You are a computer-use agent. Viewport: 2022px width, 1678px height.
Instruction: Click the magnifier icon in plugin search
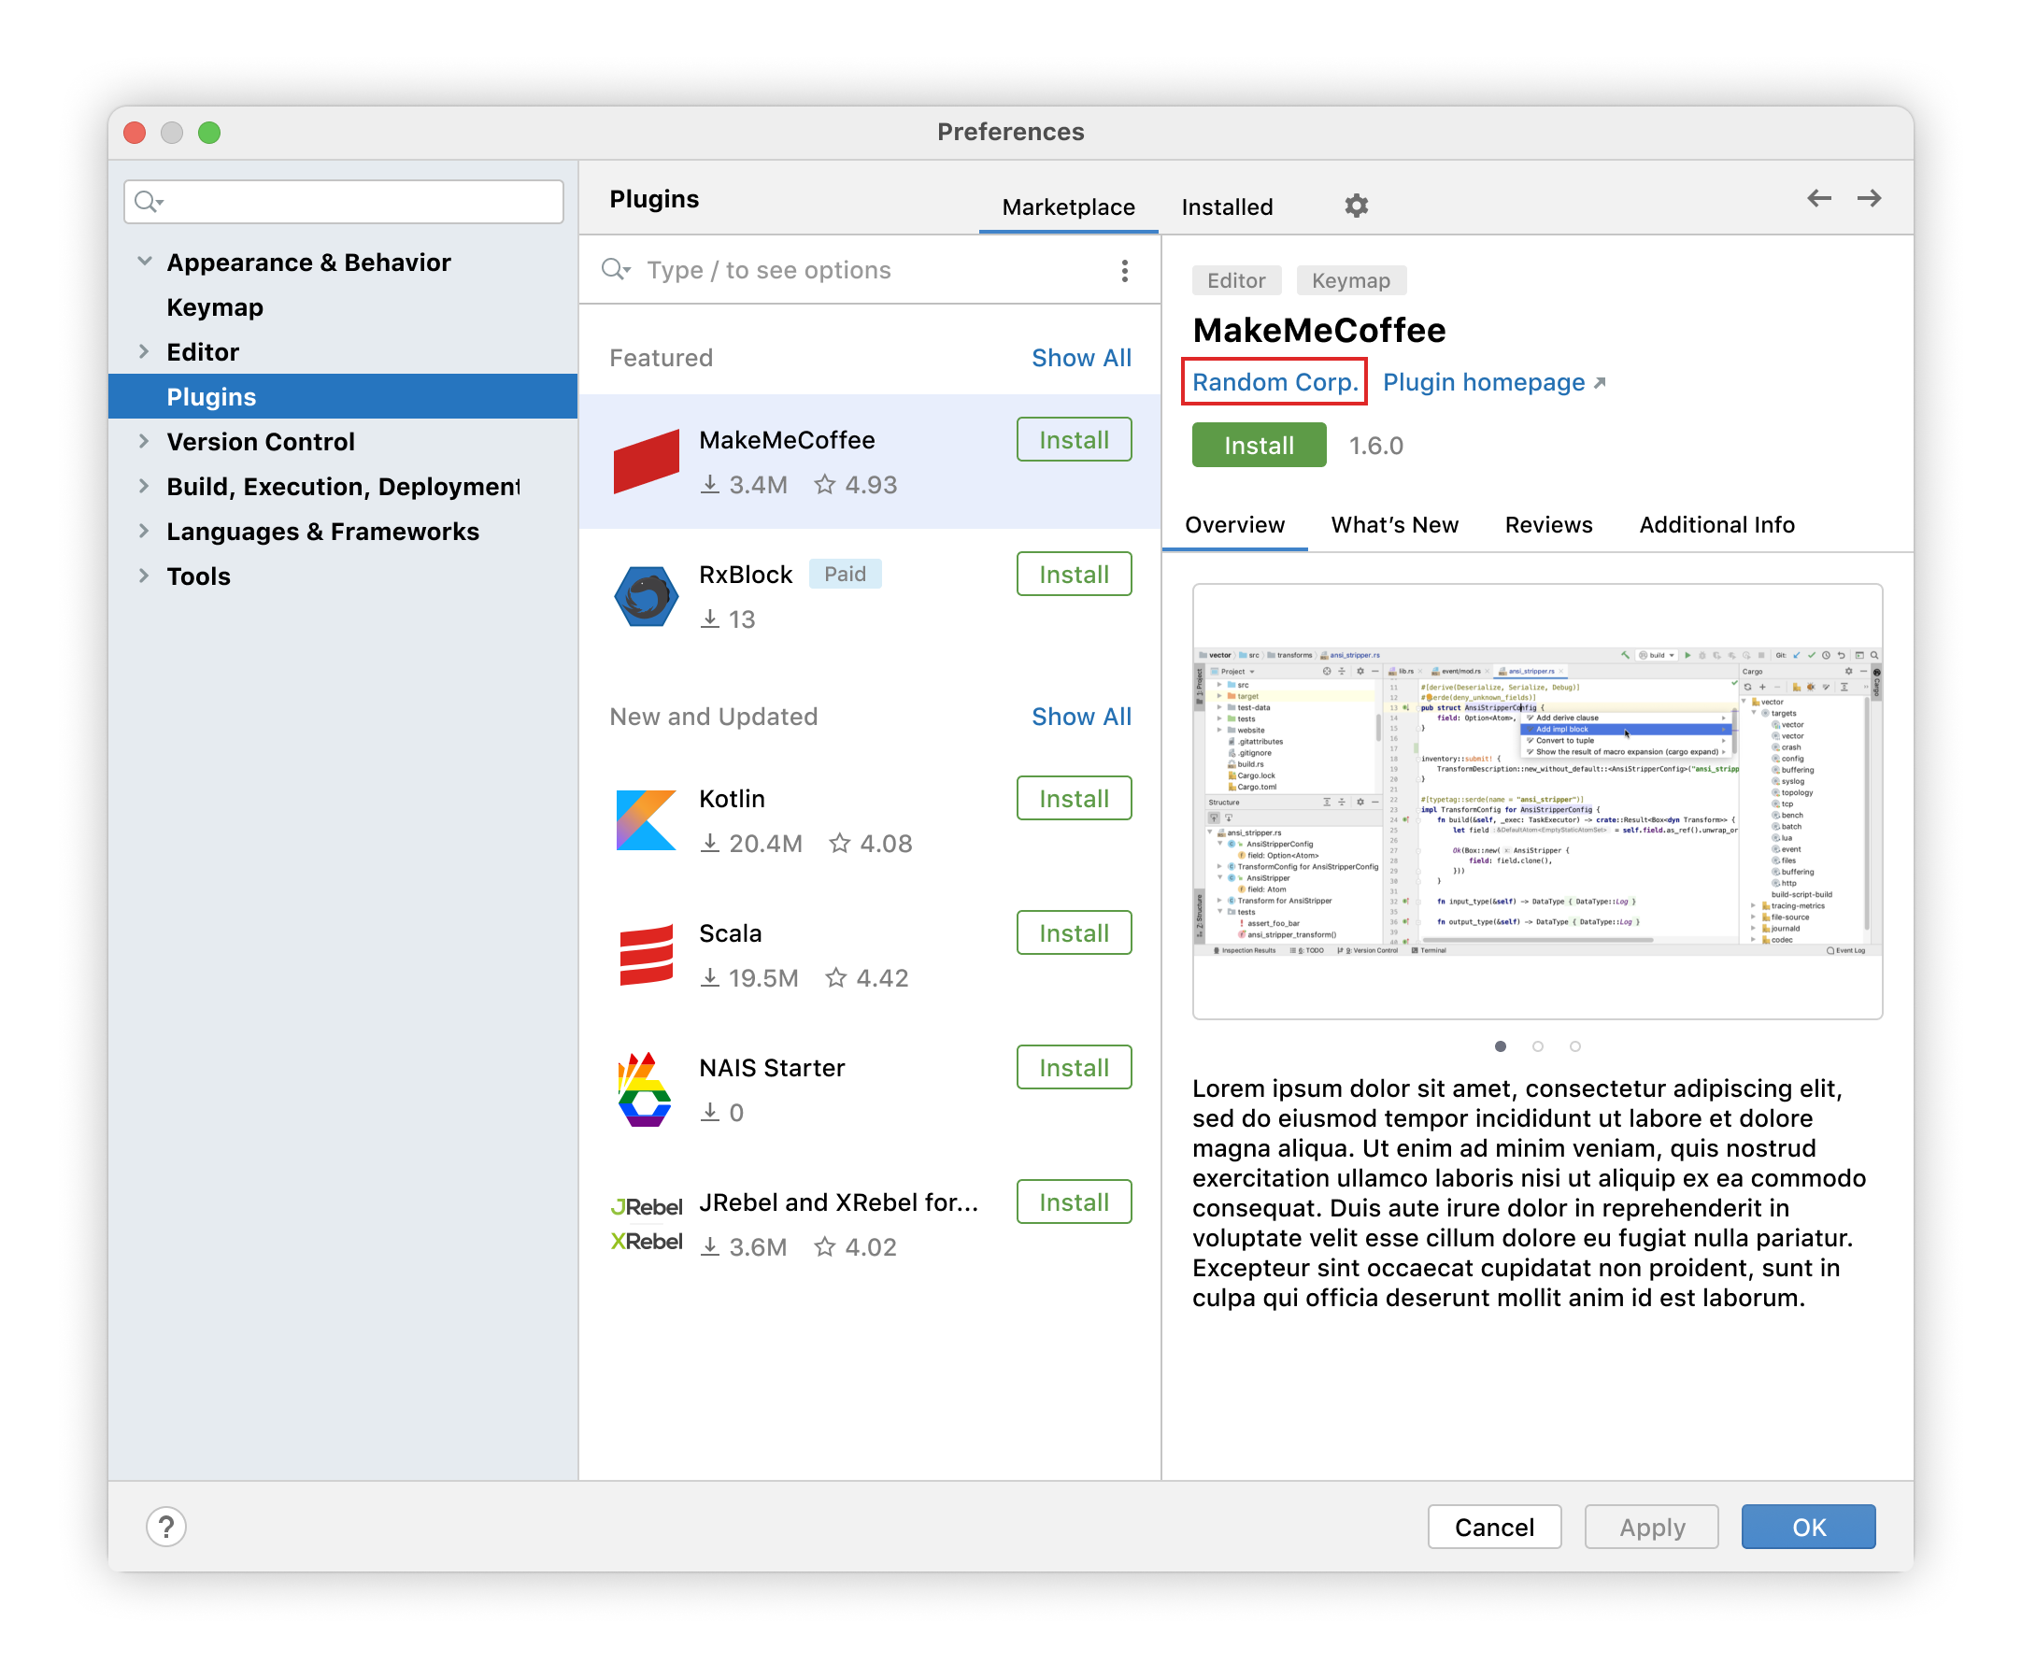pyautogui.click(x=615, y=270)
